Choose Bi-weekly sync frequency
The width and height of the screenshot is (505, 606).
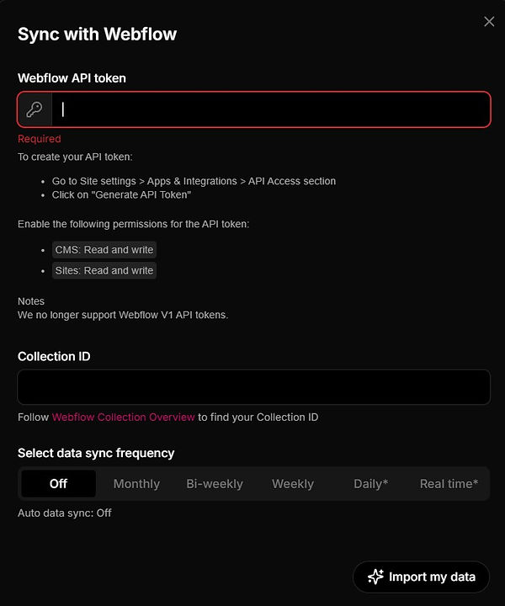[215, 483]
